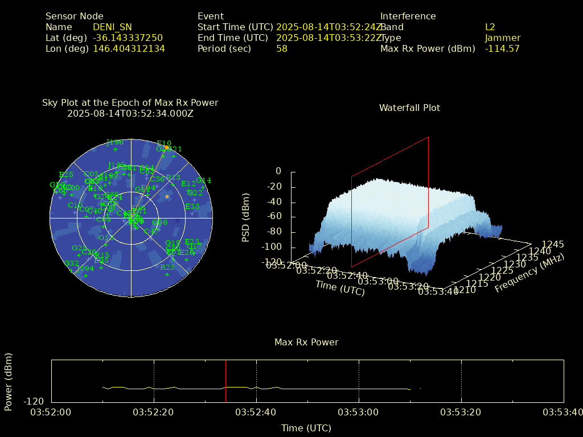
Task: Click the G06 satellite marker
Action: [x=160, y=229]
